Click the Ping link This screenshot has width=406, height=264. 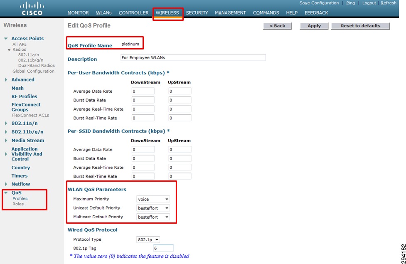pos(351,3)
